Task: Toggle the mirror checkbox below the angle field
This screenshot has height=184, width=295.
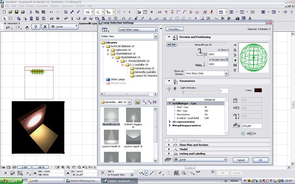Action: coord(243,133)
